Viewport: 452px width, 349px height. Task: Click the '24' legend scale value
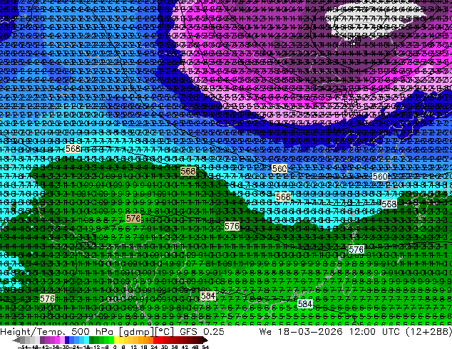click(154, 347)
